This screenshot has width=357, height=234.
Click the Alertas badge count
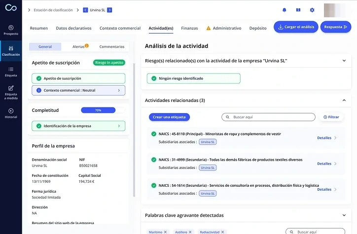[86, 46]
